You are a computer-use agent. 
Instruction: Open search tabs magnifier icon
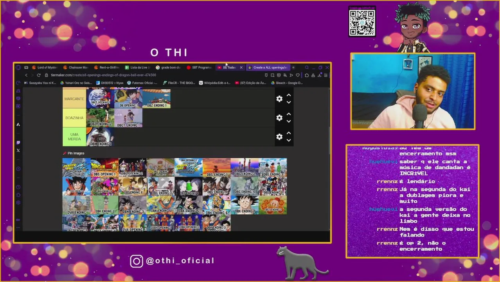(x=307, y=67)
